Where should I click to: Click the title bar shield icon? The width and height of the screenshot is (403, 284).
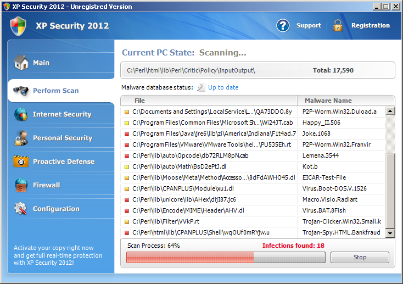[x=7, y=6]
